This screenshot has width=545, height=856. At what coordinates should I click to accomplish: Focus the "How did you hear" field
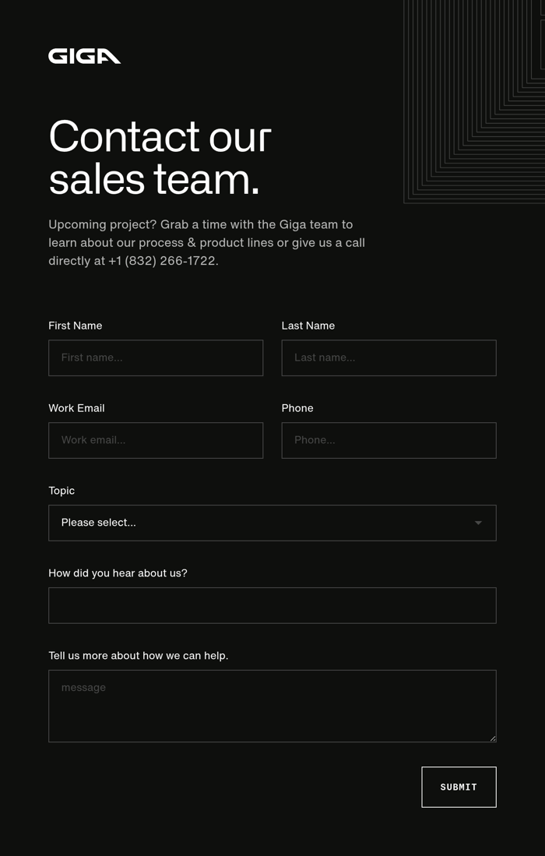point(272,605)
